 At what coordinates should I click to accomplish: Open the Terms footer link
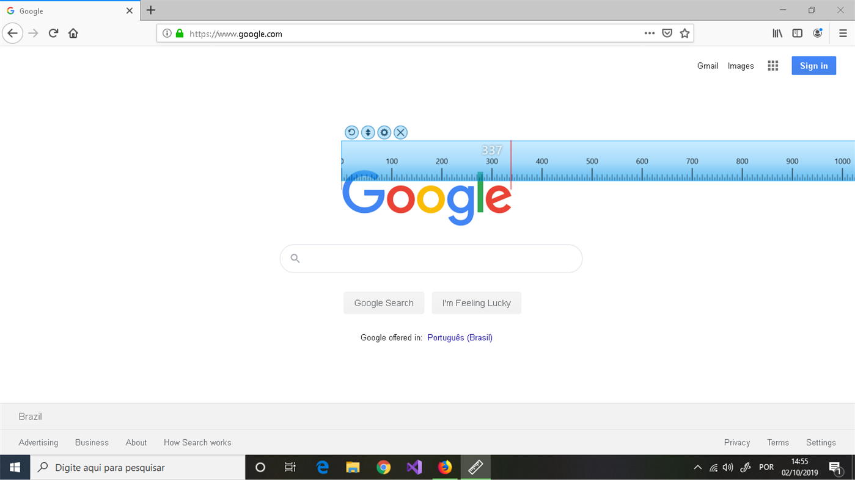tap(778, 443)
